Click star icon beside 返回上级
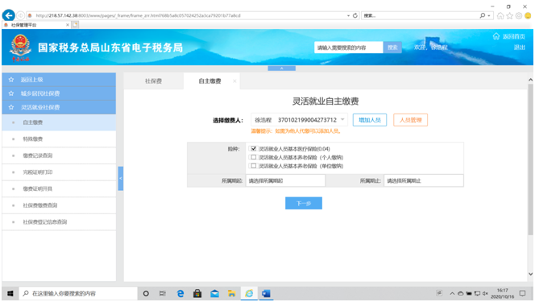The height and width of the screenshot is (302, 535). [11, 80]
